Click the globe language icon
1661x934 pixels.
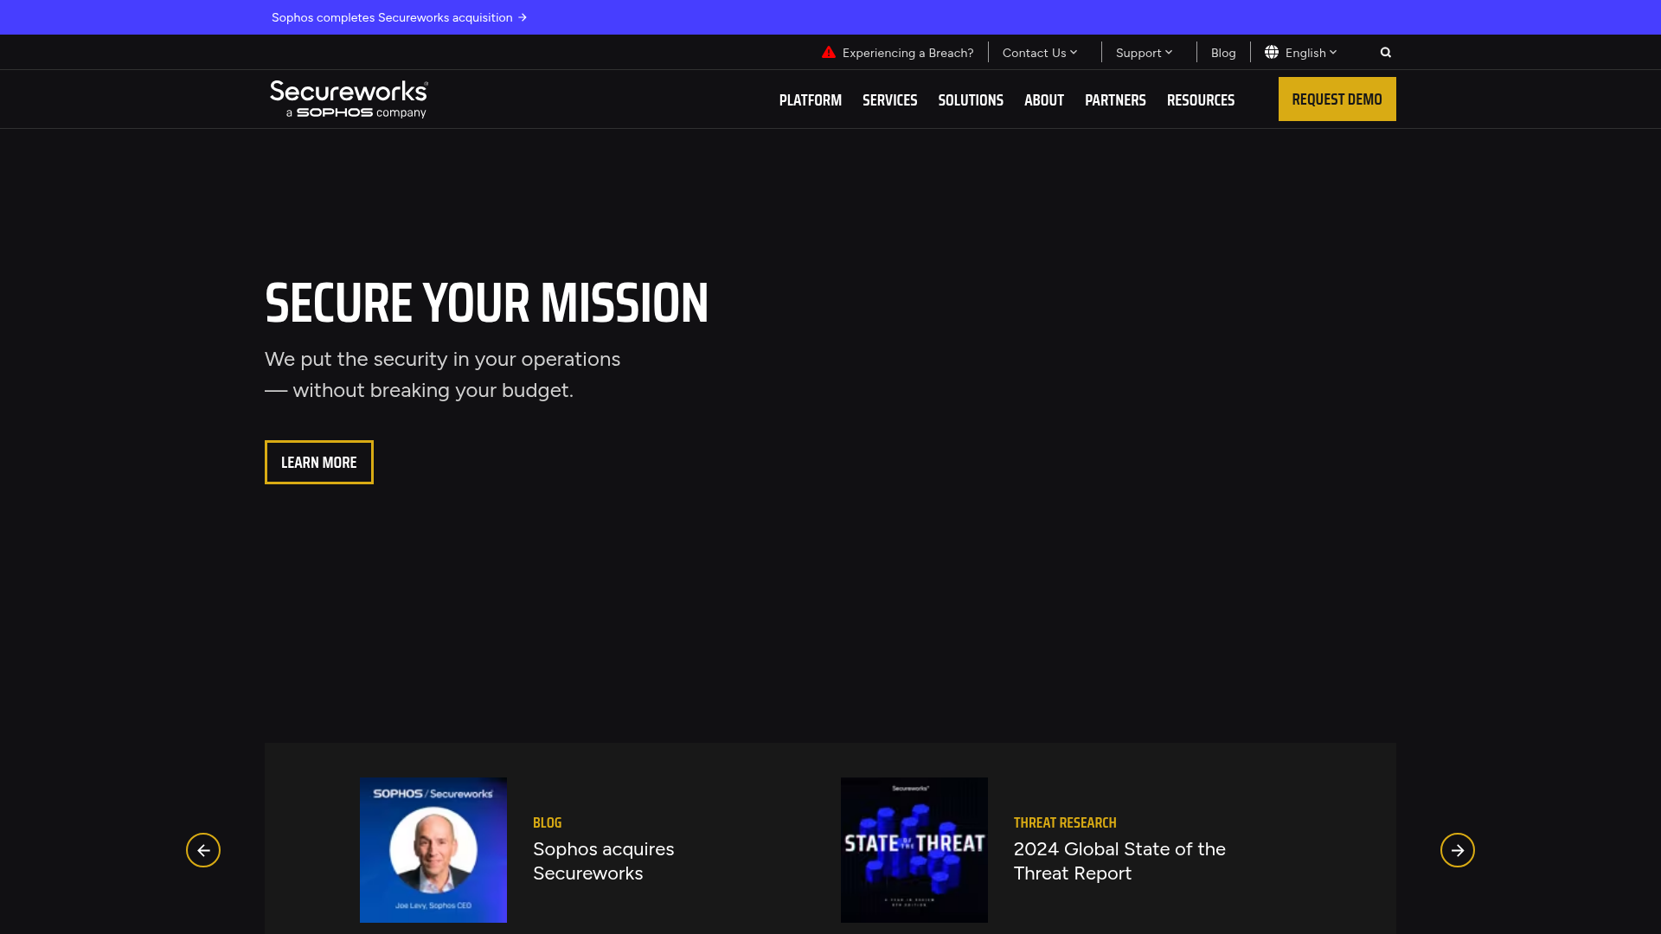click(x=1272, y=52)
